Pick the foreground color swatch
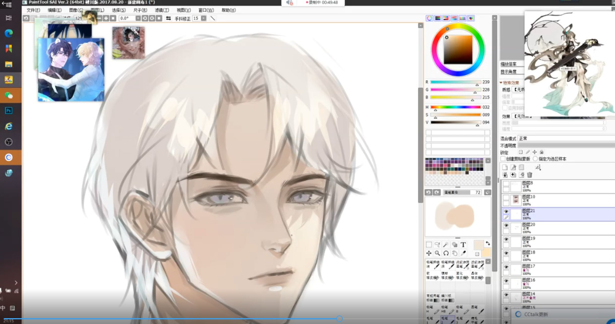This screenshot has width=615, height=324. click(479, 245)
